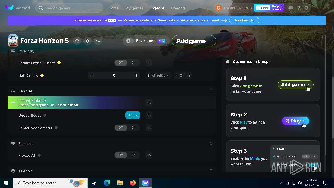The height and width of the screenshot is (188, 334).
Task: Click WeMod taskbar icon
Action: [145, 183]
